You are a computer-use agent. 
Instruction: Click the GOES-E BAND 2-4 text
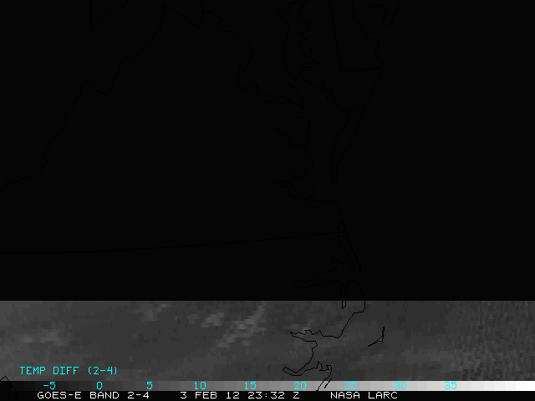(93, 395)
